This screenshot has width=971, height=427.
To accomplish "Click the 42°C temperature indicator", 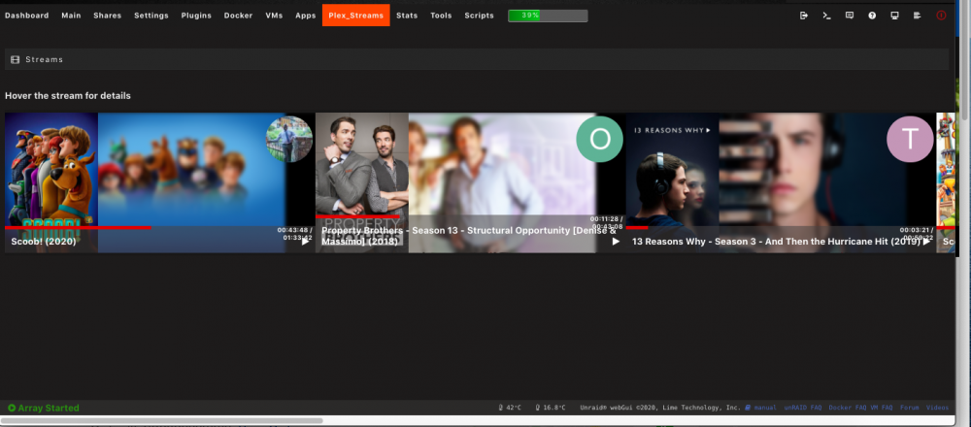I will (x=511, y=408).
